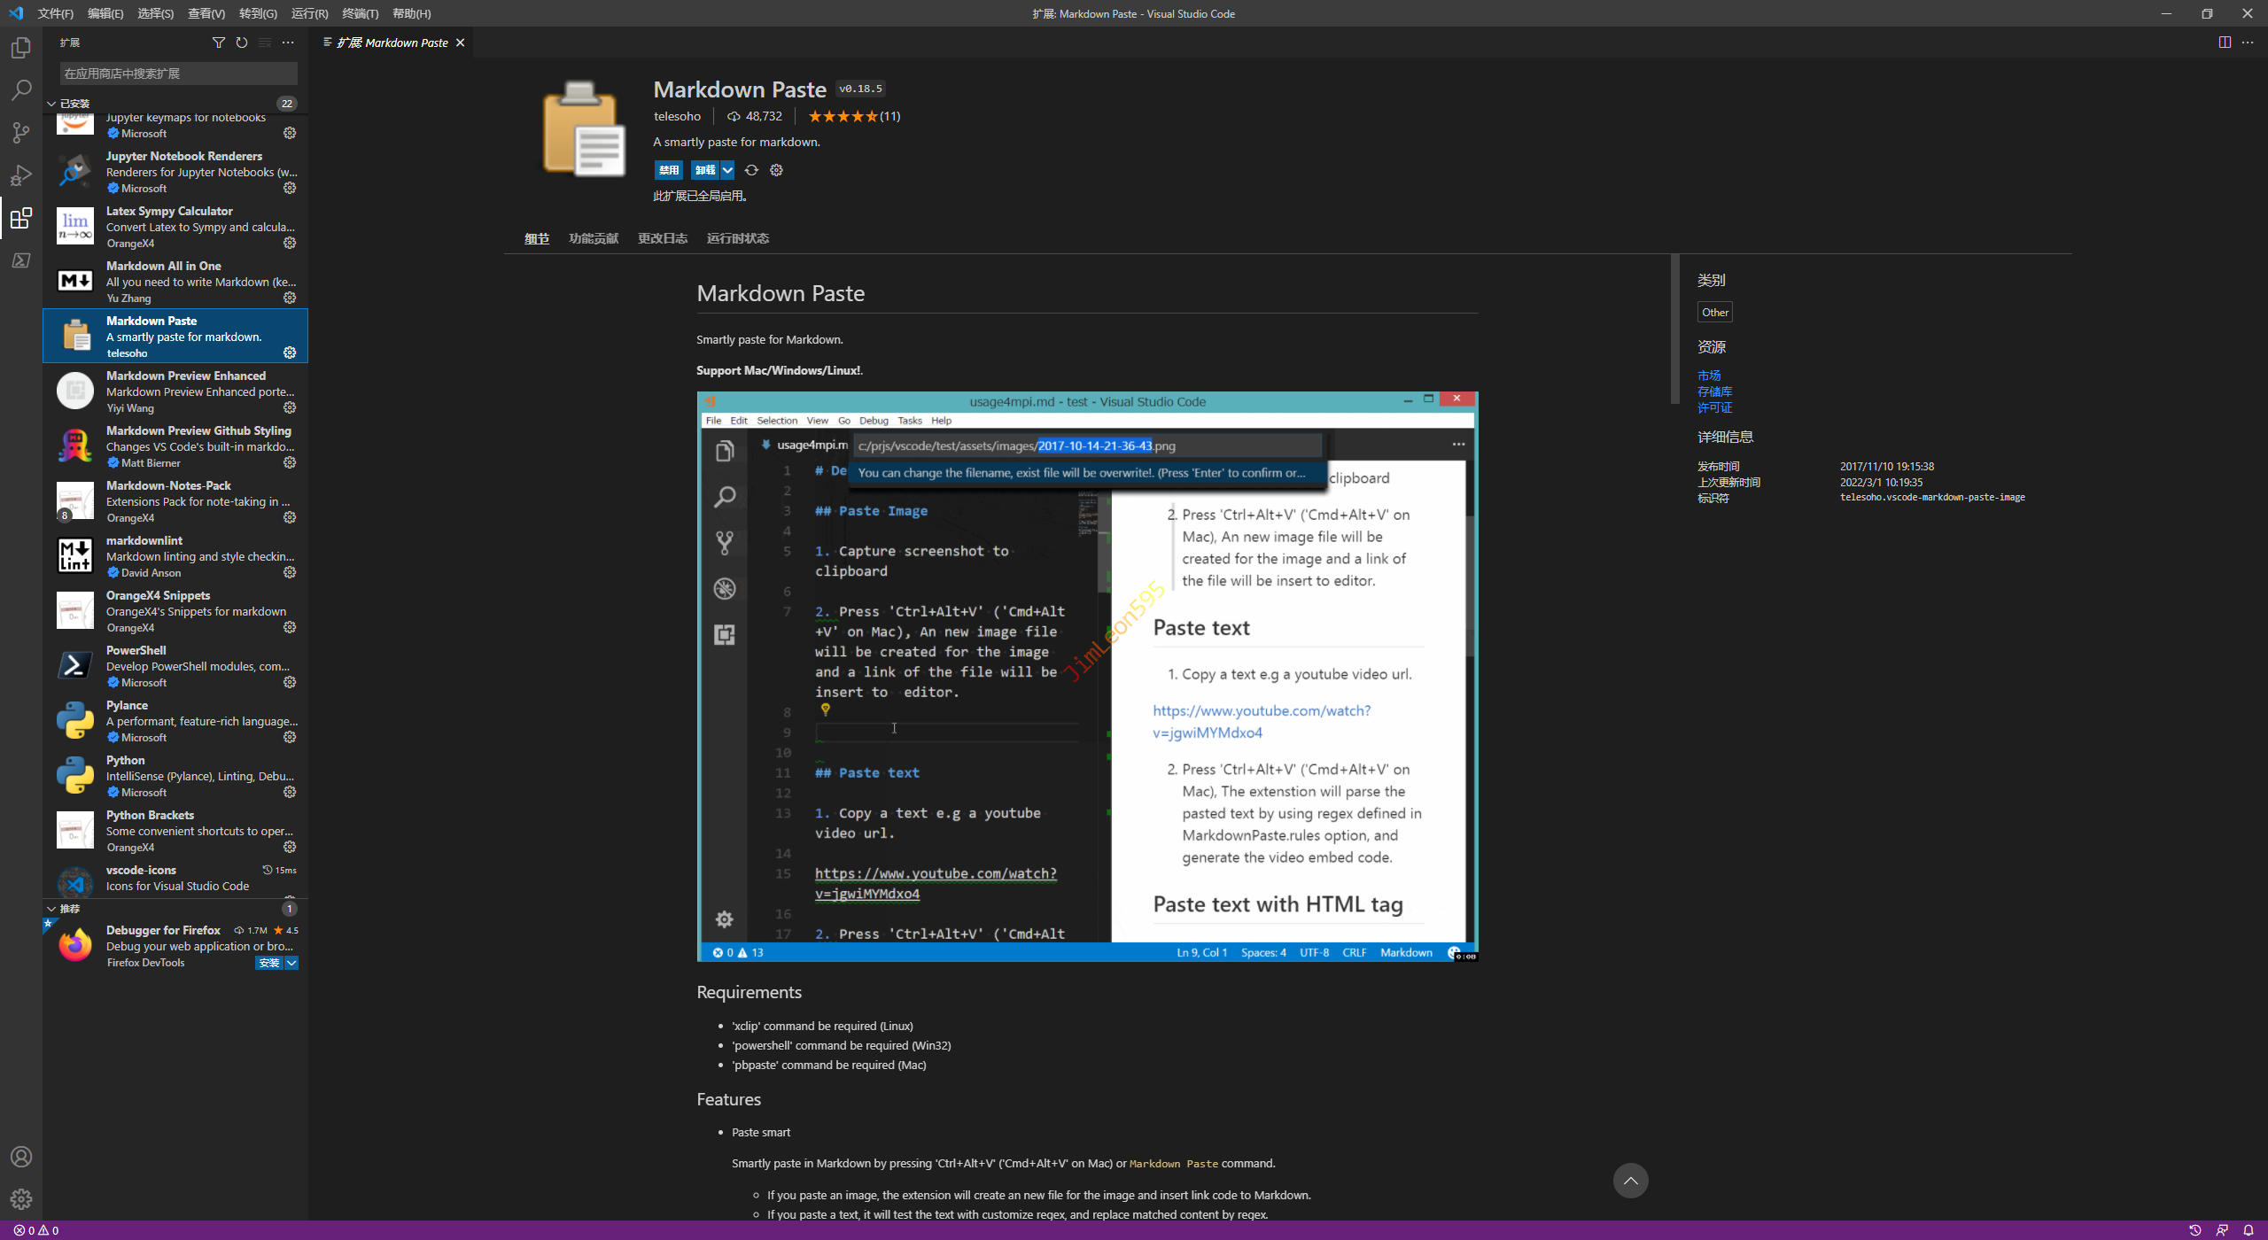Open Manage gear next to uninstall button

[776, 170]
